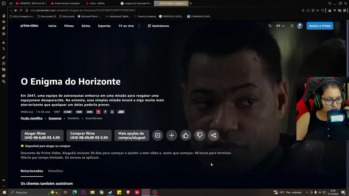Click Comprar filme UHD R$ 9,90 button
Image resolution: width=349 pixels, height=196 pixels.
click(89, 135)
